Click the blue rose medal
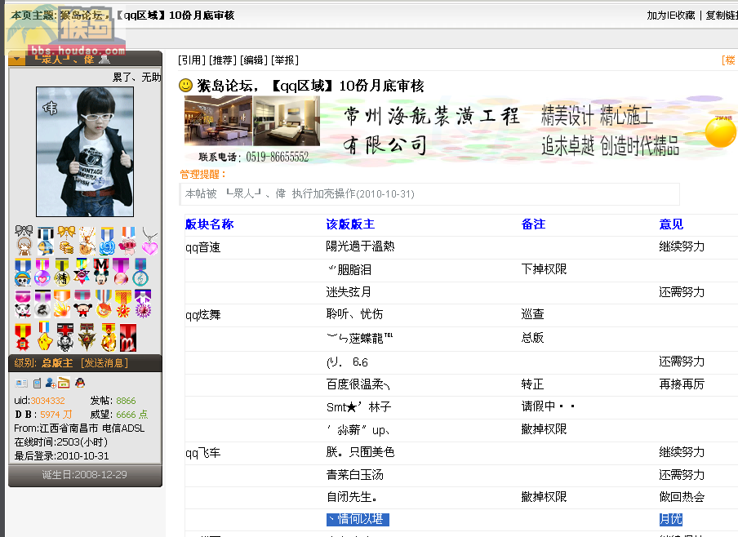 pyautogui.click(x=107, y=240)
